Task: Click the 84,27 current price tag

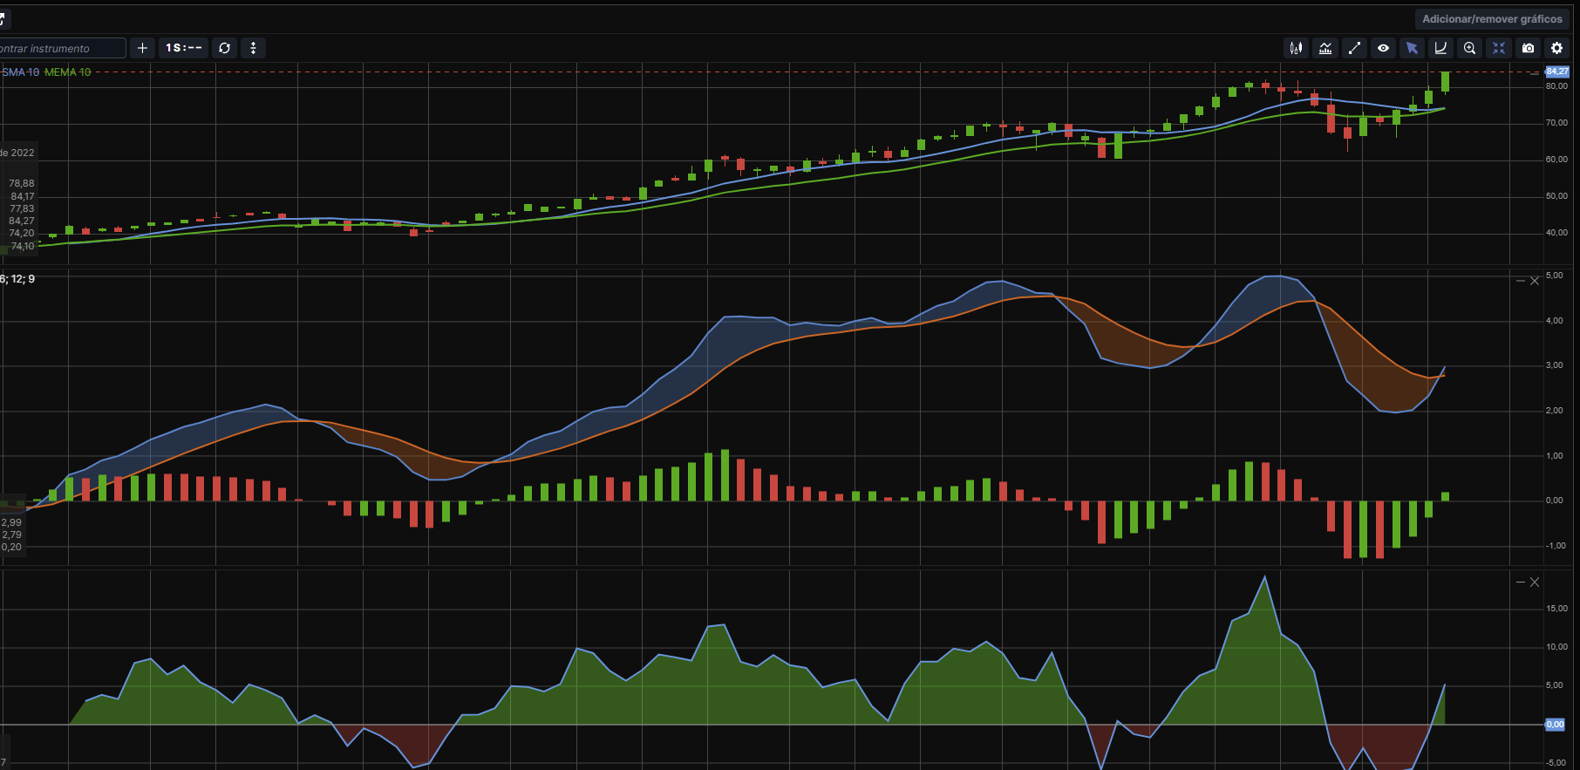Action: (x=1557, y=72)
